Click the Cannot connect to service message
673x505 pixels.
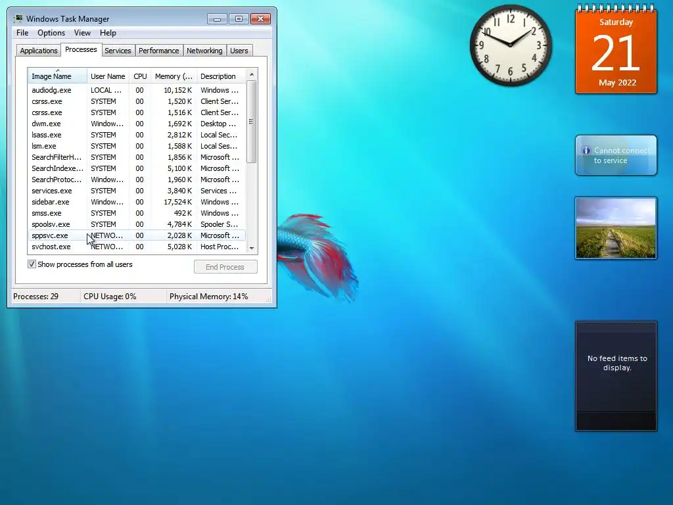tap(622, 155)
